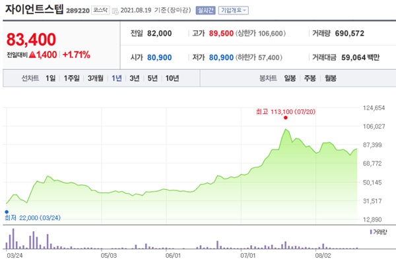
Task: Click the current price 83,400
Action: click(31, 40)
